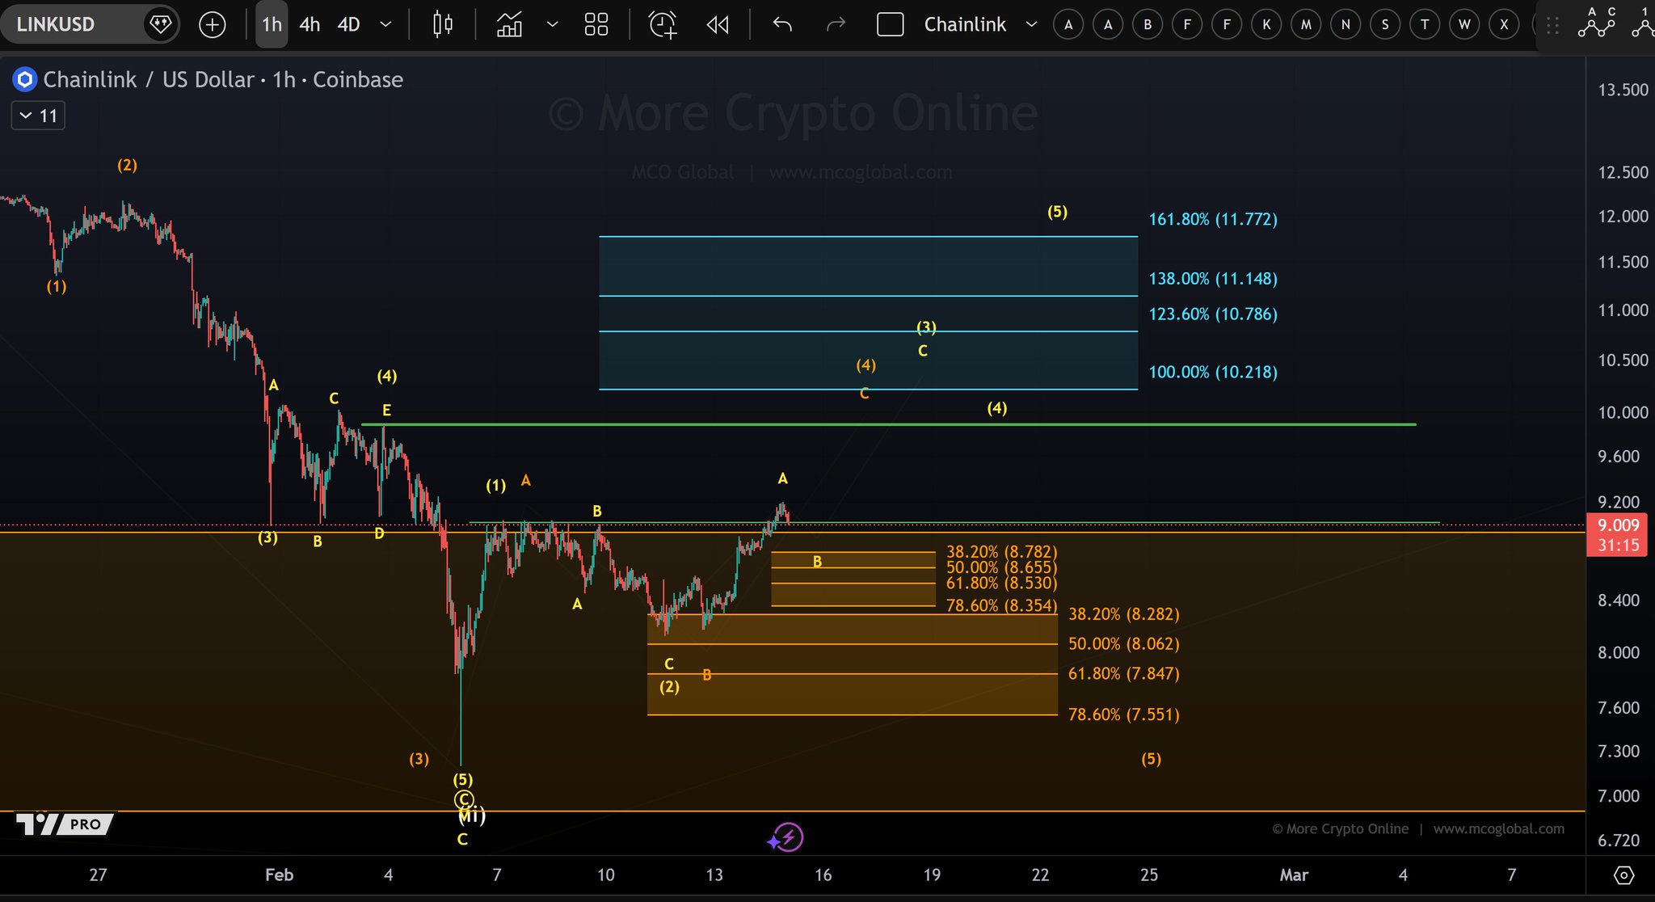Image resolution: width=1655 pixels, height=902 pixels.
Task: Click the redo arrow
Action: 836,24
